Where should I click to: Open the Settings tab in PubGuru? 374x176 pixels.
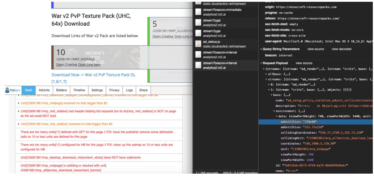97,90
